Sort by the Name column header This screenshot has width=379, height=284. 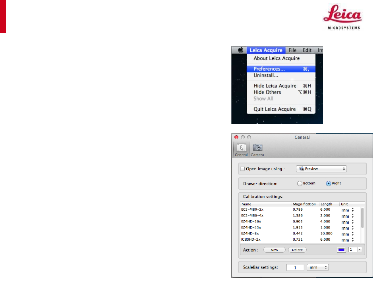coord(266,204)
